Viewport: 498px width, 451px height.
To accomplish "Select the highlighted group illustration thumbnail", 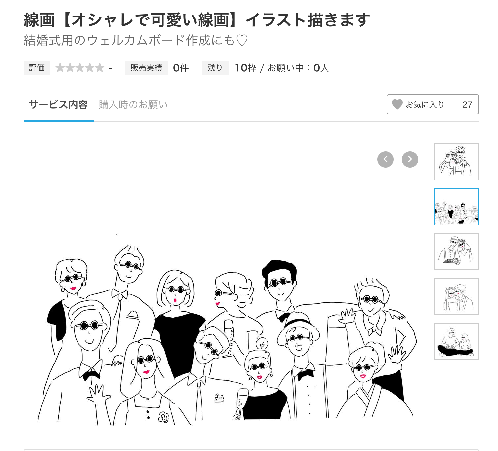I will [x=456, y=207].
